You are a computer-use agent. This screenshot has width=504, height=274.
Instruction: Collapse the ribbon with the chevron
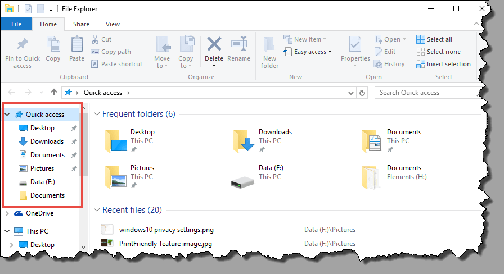[x=476, y=24]
